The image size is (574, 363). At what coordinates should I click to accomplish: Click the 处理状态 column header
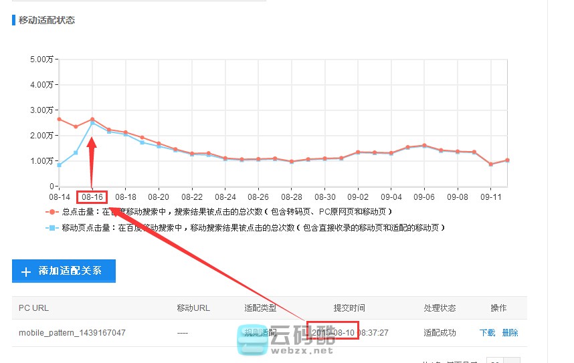coord(440,308)
